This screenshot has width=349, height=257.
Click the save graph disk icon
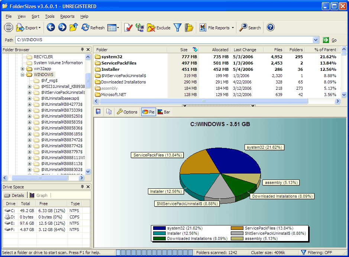click(x=98, y=112)
